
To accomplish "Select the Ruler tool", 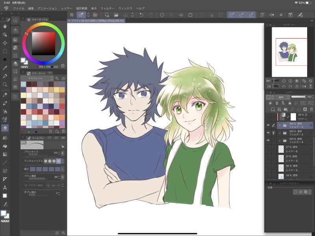I will point(5,179).
